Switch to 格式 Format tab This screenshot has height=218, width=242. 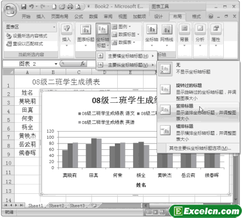tap(196, 16)
